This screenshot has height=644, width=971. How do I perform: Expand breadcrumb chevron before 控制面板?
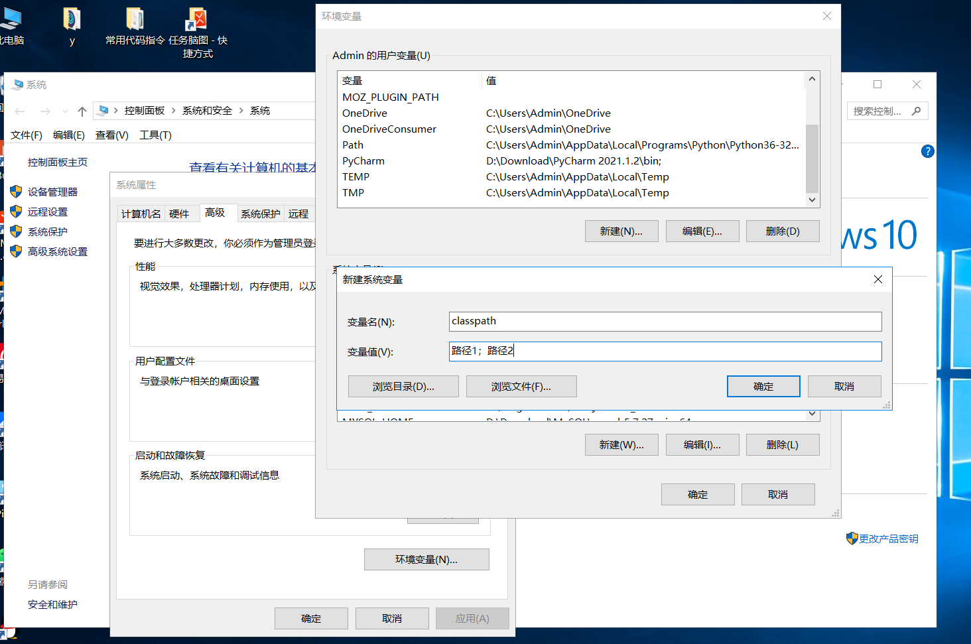coord(116,111)
